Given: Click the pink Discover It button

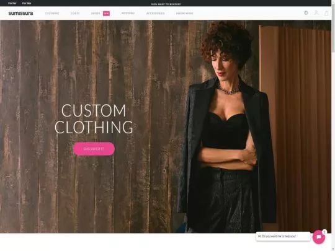Looking at the screenshot, I should coord(94,149).
